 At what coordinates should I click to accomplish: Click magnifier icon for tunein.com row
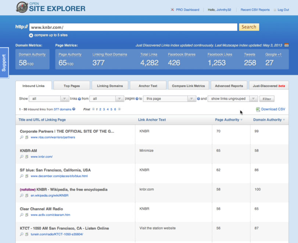point(22,234)
